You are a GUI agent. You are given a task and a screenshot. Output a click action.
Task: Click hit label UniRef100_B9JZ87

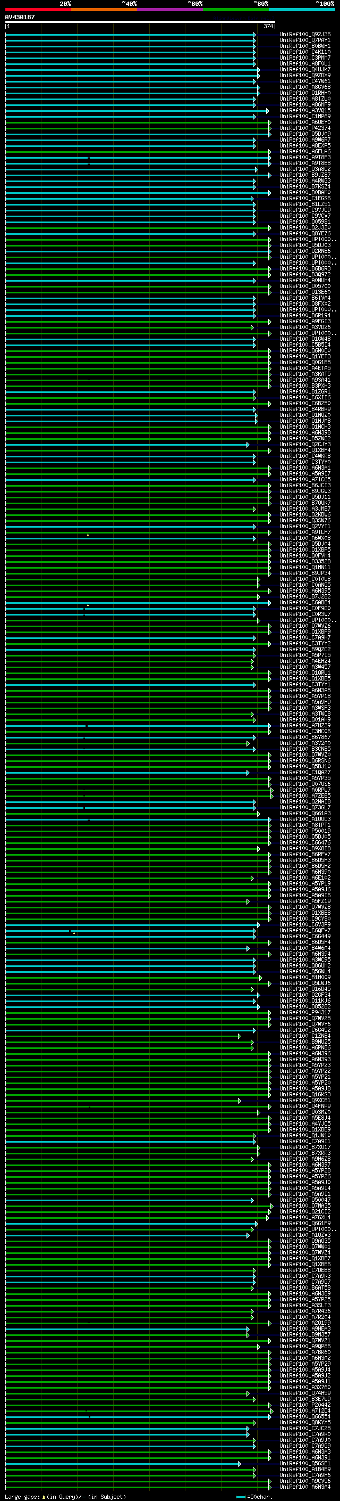[305, 175]
